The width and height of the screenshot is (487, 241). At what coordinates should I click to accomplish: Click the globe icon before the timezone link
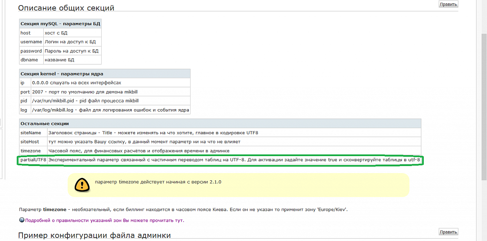tap(21, 220)
